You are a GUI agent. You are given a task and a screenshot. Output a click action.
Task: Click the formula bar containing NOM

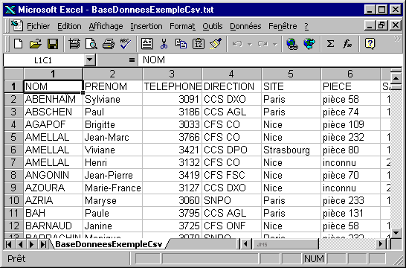269,60
